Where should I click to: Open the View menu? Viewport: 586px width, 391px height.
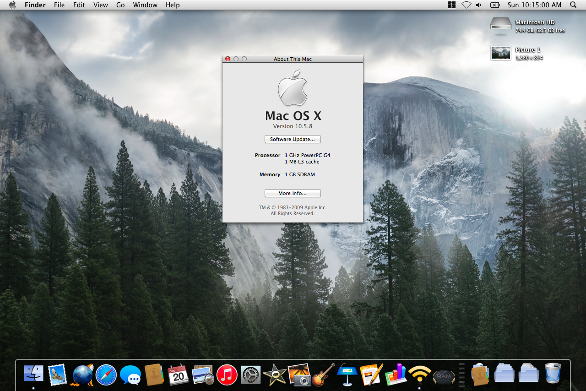pyautogui.click(x=101, y=5)
